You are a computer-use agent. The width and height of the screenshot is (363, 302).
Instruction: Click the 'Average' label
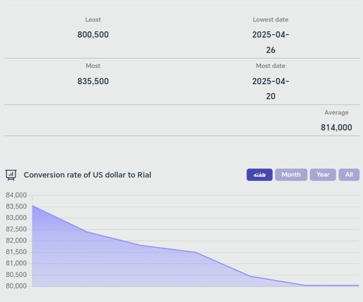(336, 112)
